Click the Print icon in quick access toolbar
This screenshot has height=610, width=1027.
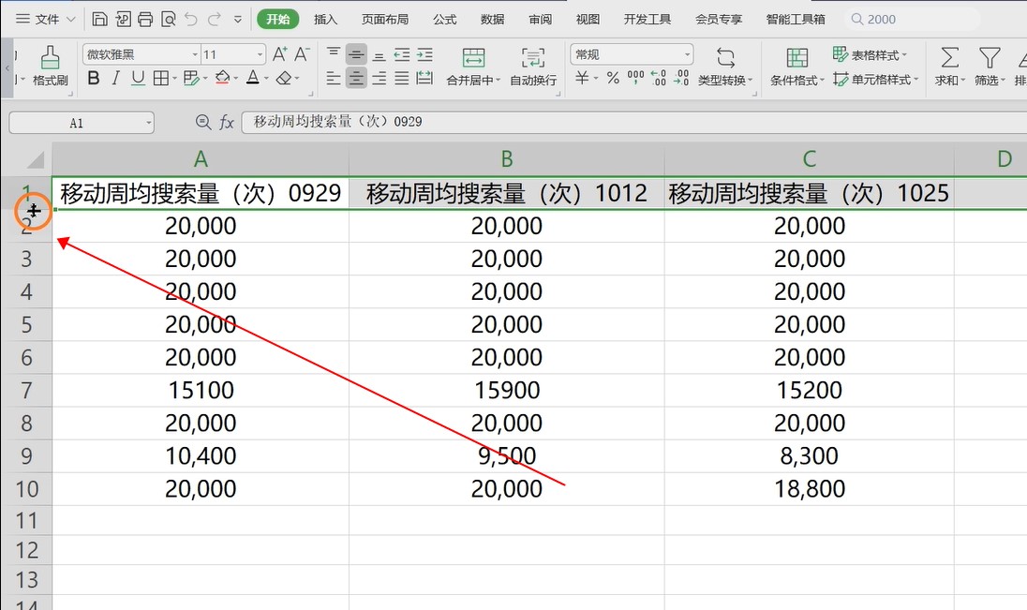click(144, 19)
